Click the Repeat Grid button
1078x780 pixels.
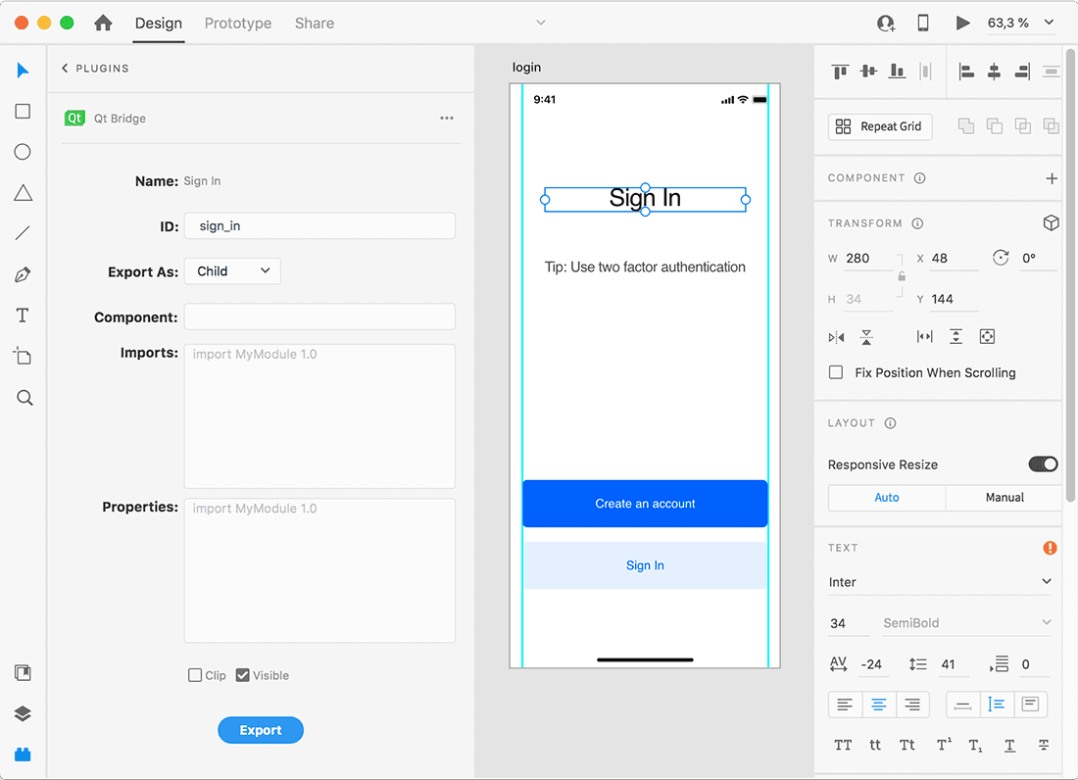879,126
